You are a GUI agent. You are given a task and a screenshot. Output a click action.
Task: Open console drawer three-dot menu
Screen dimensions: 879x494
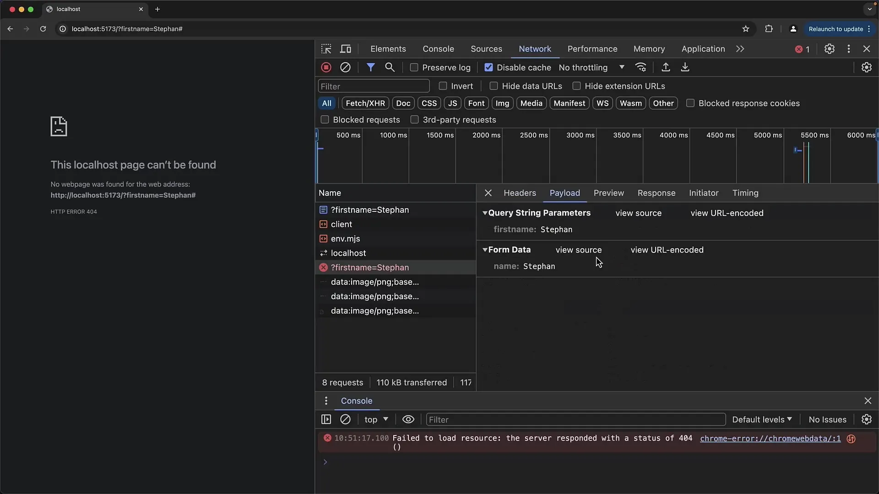point(326,401)
